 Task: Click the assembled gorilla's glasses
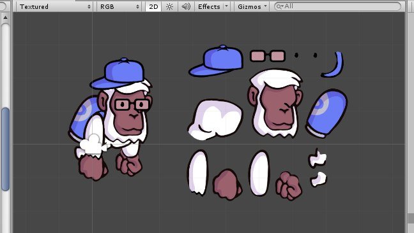[x=132, y=104]
